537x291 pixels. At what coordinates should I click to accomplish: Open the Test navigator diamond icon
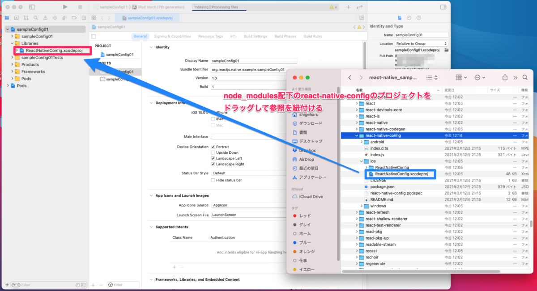pos(55,18)
